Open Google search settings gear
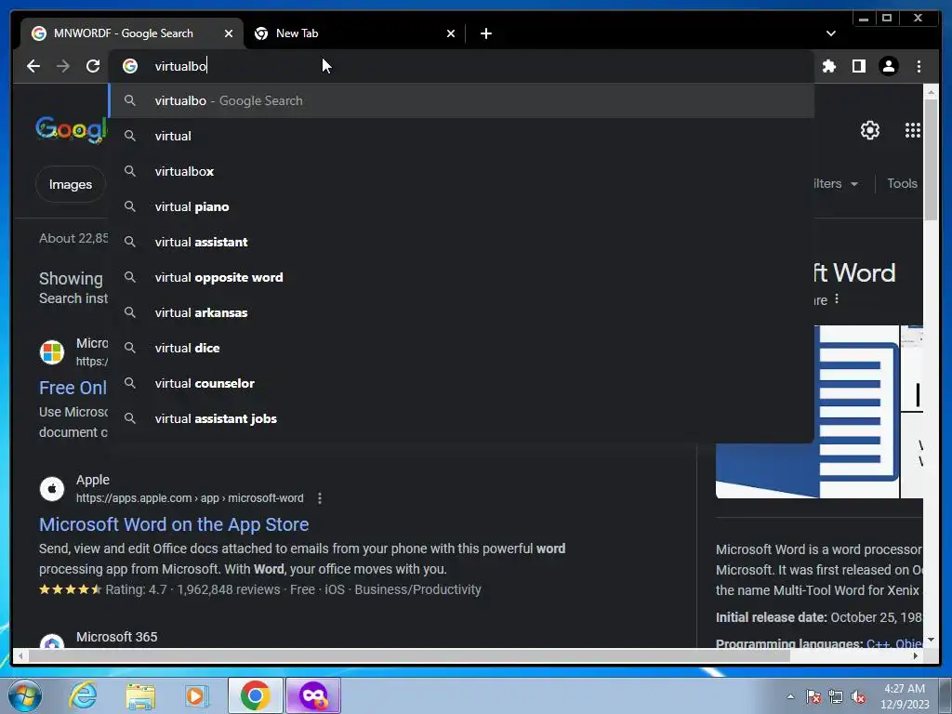This screenshot has width=952, height=714. (x=870, y=130)
